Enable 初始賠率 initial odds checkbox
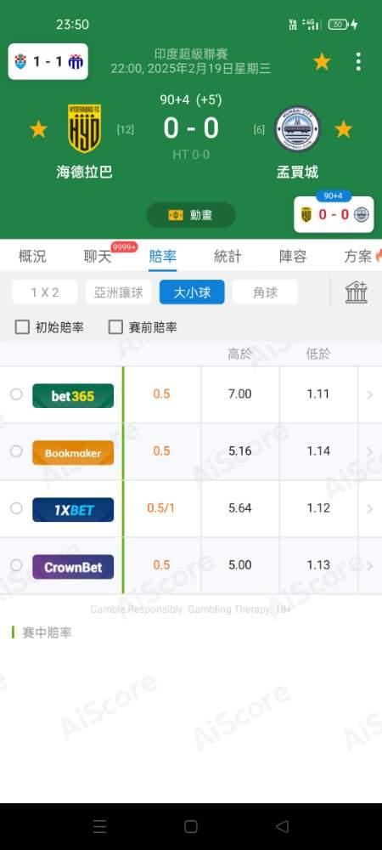The width and height of the screenshot is (382, 850). point(22,327)
